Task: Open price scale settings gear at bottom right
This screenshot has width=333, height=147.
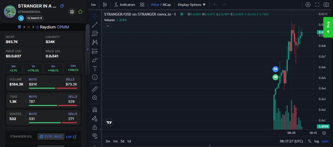Action: tap(324, 133)
